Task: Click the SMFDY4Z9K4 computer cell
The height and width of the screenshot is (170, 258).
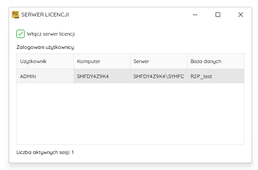Action: pyautogui.click(x=102, y=76)
